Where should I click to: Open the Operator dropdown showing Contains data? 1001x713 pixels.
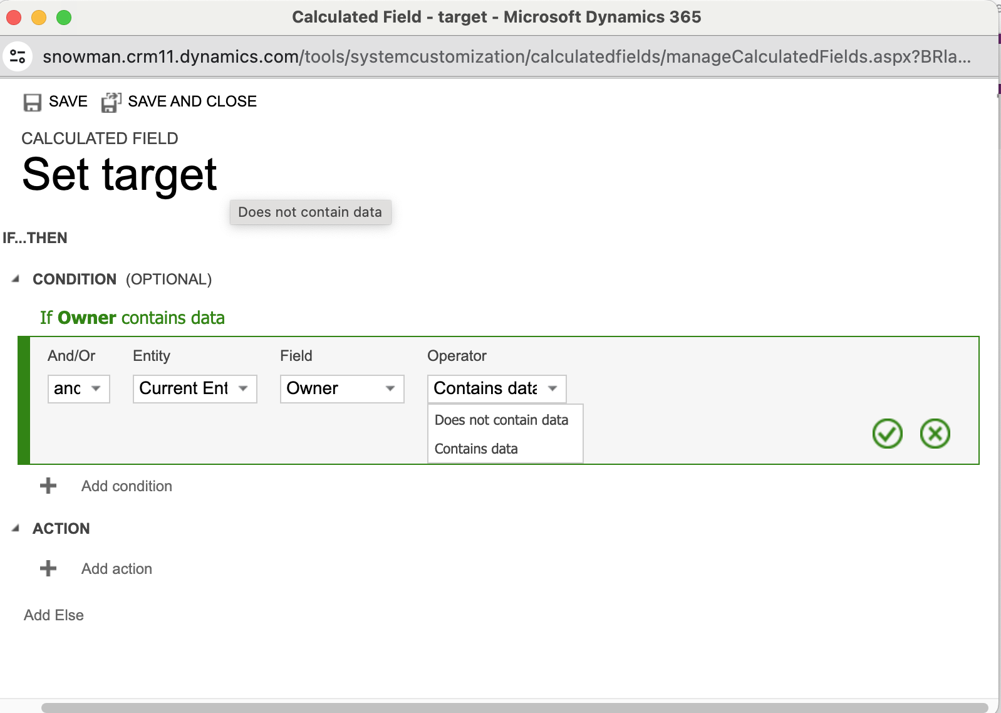pyautogui.click(x=496, y=389)
